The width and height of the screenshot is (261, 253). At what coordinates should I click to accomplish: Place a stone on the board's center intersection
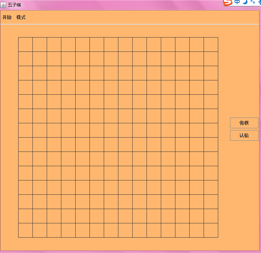click(x=118, y=137)
